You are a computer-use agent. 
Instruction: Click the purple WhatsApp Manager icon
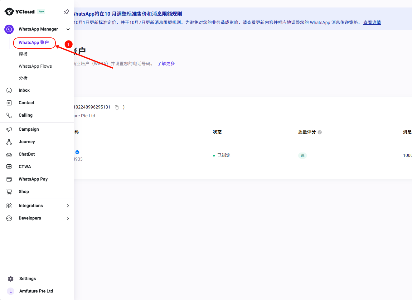(9, 29)
